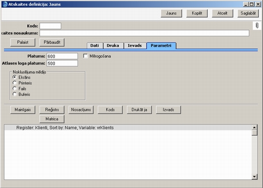Focus the Kods input field

50,26
